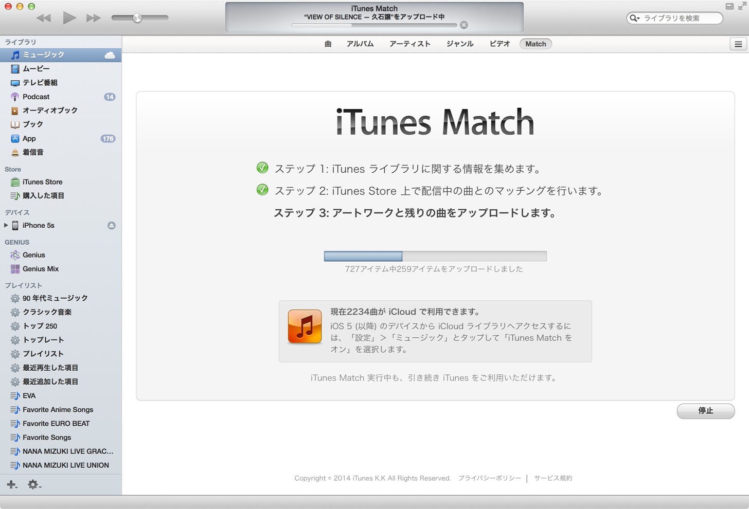Open the App library
The height and width of the screenshot is (509, 749).
(x=61, y=138)
